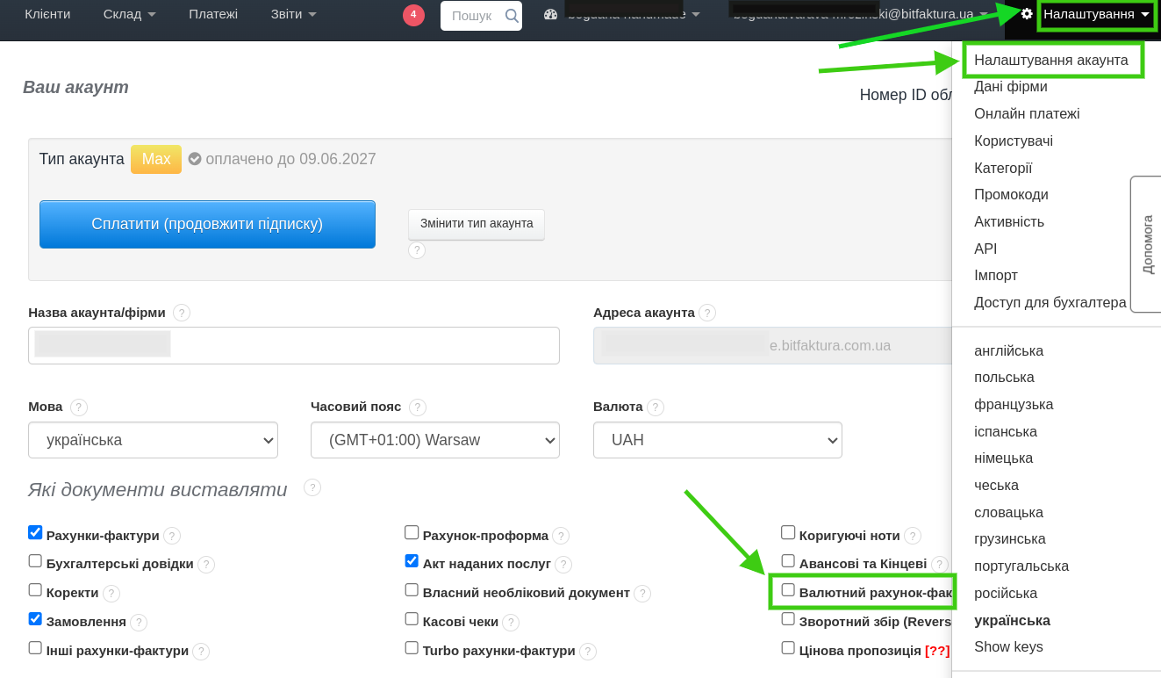Open the Клієнти page from navigation

click(47, 14)
